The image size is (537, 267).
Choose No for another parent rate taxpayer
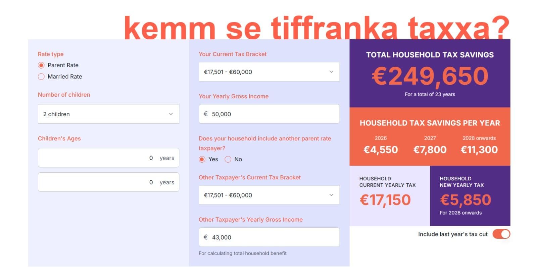point(228,159)
